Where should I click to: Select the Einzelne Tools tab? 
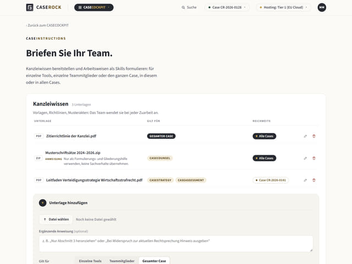[90, 261]
